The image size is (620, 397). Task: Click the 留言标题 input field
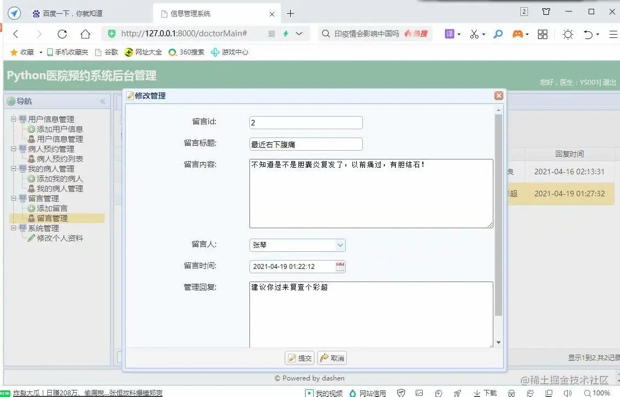(306, 144)
